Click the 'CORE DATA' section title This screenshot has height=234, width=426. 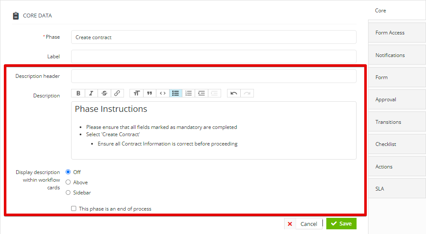tap(37, 16)
